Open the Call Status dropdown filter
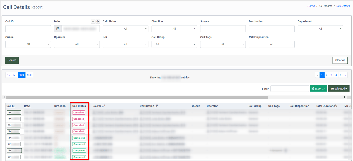Image resolution: width=353 pixels, height=161 pixels. click(125, 29)
